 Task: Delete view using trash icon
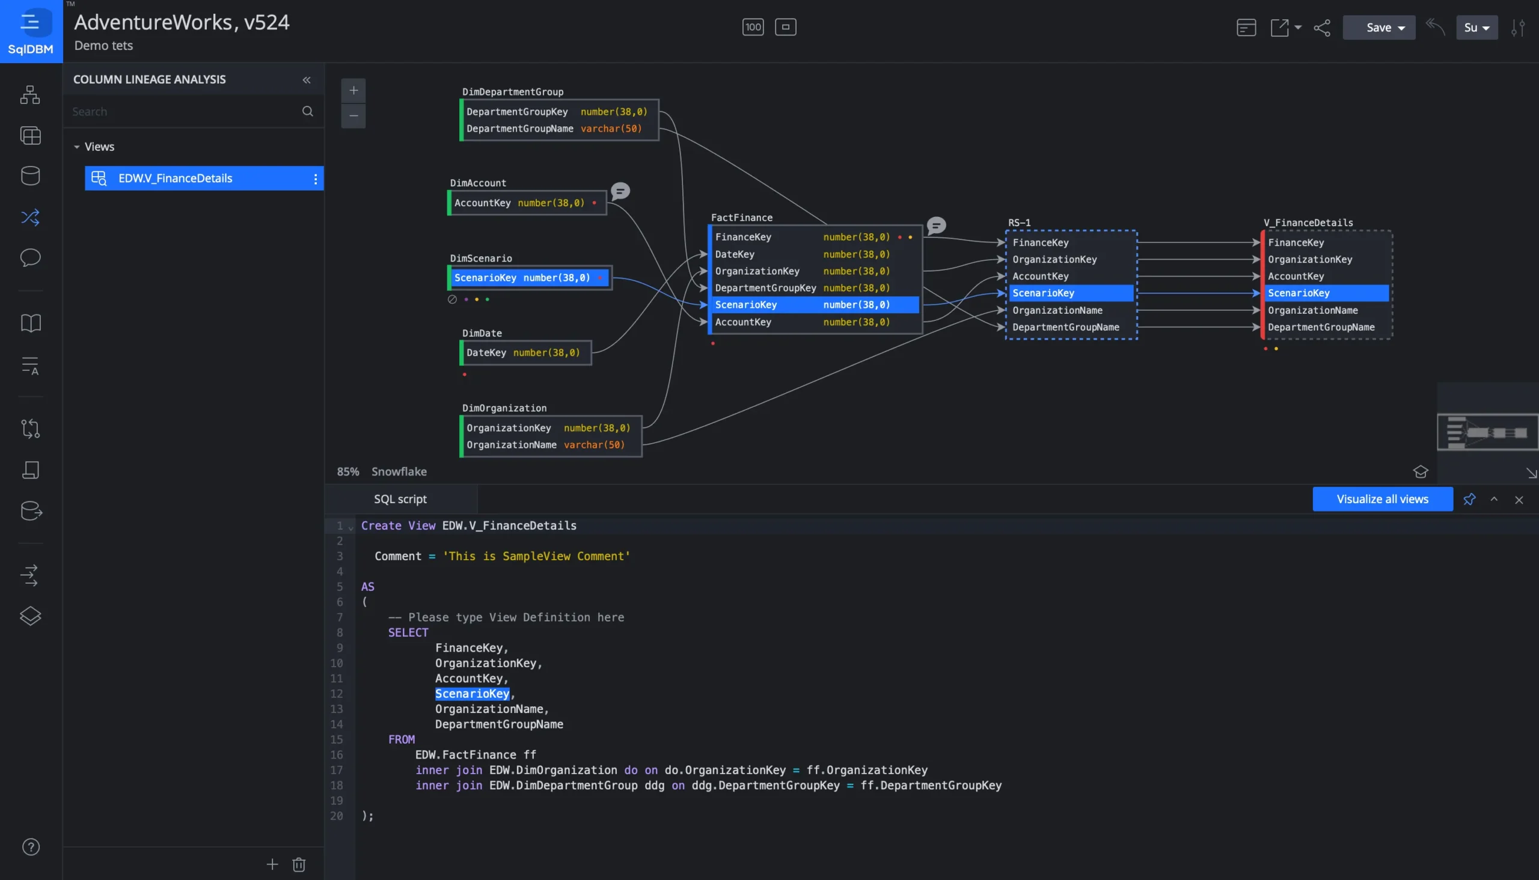(299, 864)
